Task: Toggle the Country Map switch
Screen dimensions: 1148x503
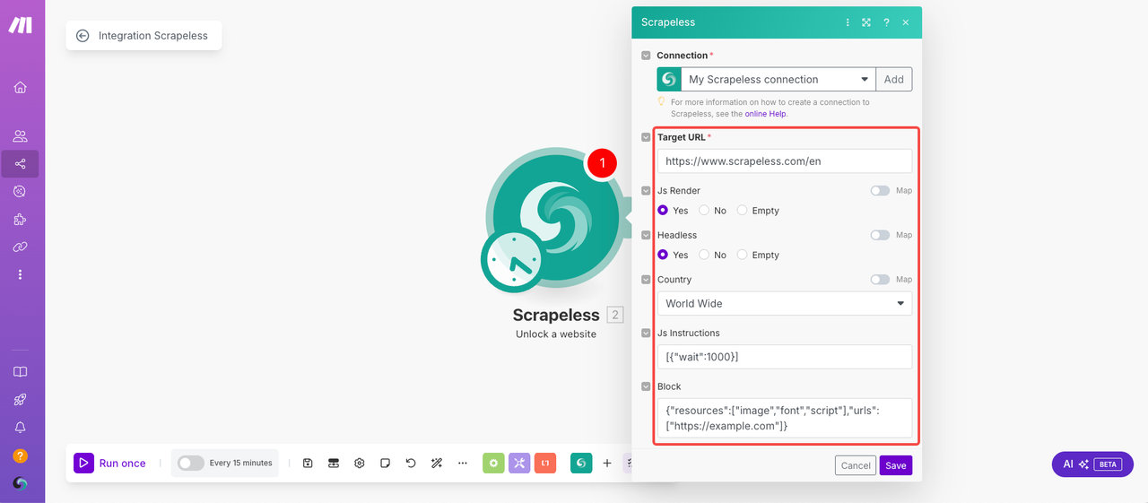Action: 880,280
